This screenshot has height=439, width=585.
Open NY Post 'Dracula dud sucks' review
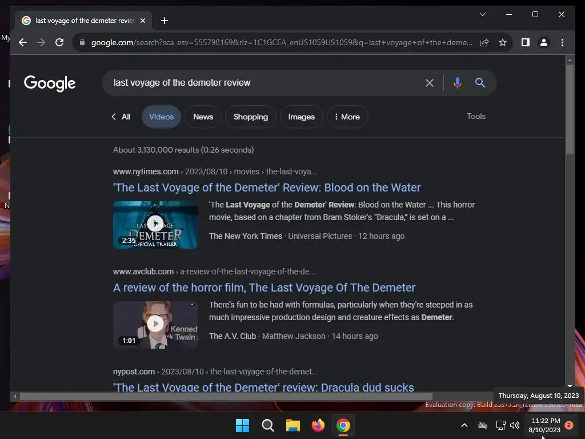(263, 387)
